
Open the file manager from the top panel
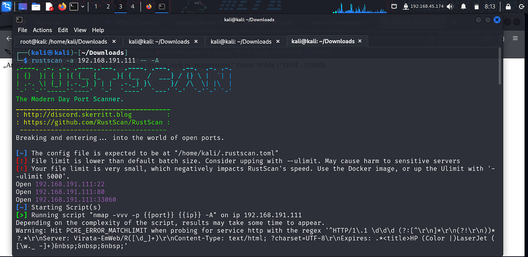[x=36, y=6]
